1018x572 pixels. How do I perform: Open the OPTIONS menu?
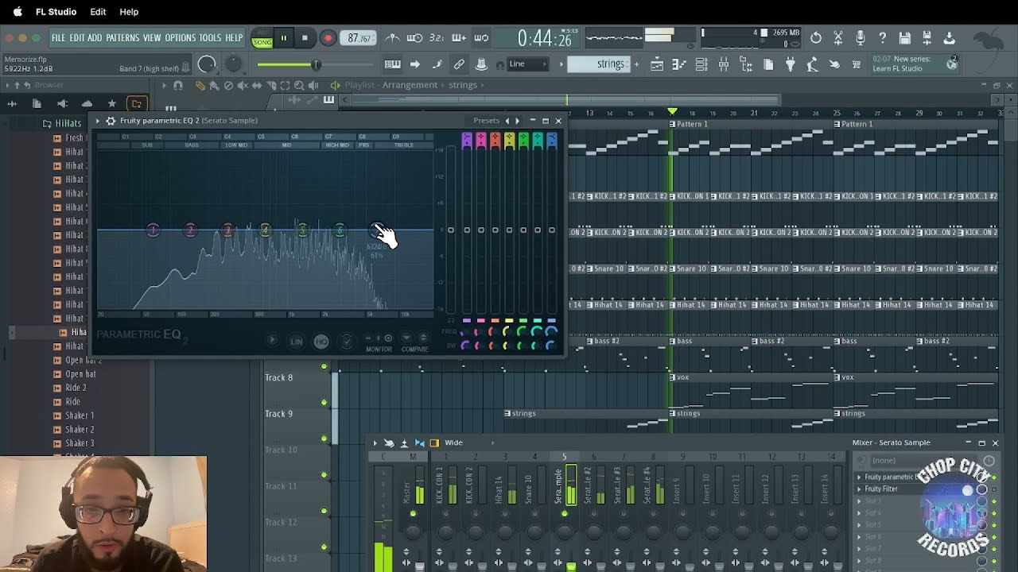click(x=180, y=37)
